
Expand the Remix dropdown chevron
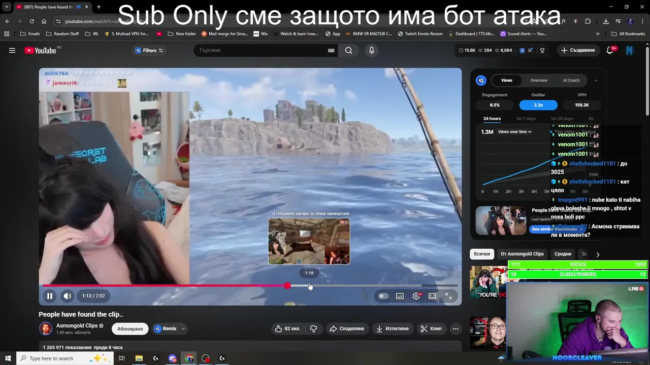(x=183, y=328)
